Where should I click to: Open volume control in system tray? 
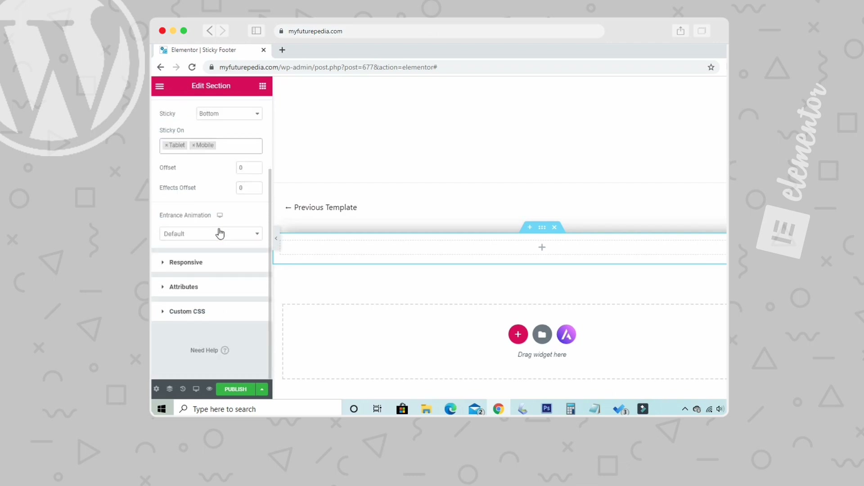click(x=720, y=409)
